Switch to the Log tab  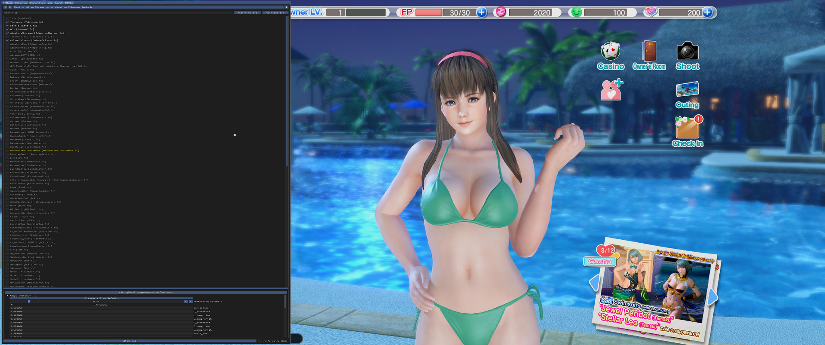coord(50,3)
